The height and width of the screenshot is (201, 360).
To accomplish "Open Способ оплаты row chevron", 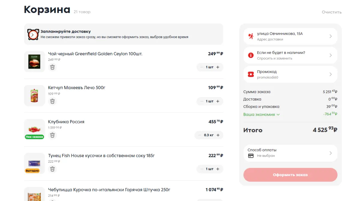I will pos(331,153).
